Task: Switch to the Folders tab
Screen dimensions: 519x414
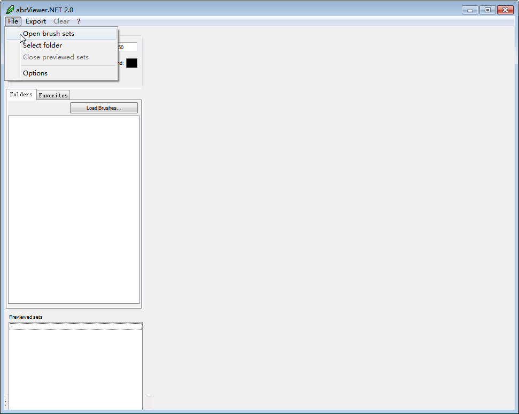Action: (x=21, y=94)
